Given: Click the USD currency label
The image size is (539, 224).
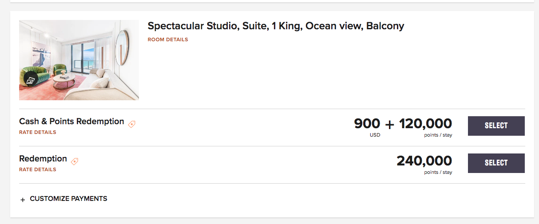Looking at the screenshot, I should pos(375,135).
